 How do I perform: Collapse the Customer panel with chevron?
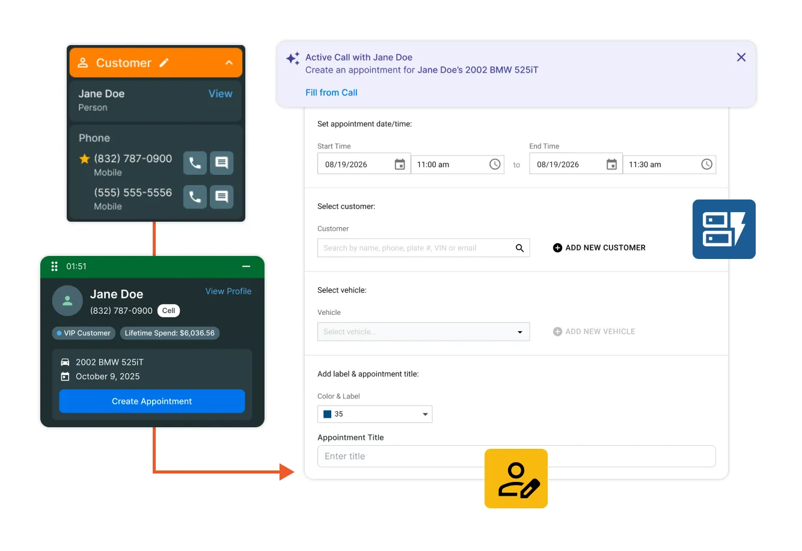(x=229, y=62)
